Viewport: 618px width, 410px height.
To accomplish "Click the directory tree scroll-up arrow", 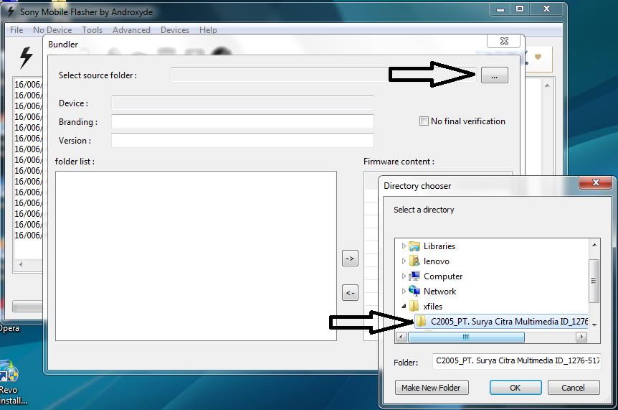I will [594, 245].
